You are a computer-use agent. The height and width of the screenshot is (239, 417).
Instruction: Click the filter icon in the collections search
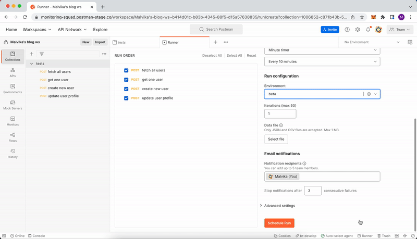[x=42, y=54]
